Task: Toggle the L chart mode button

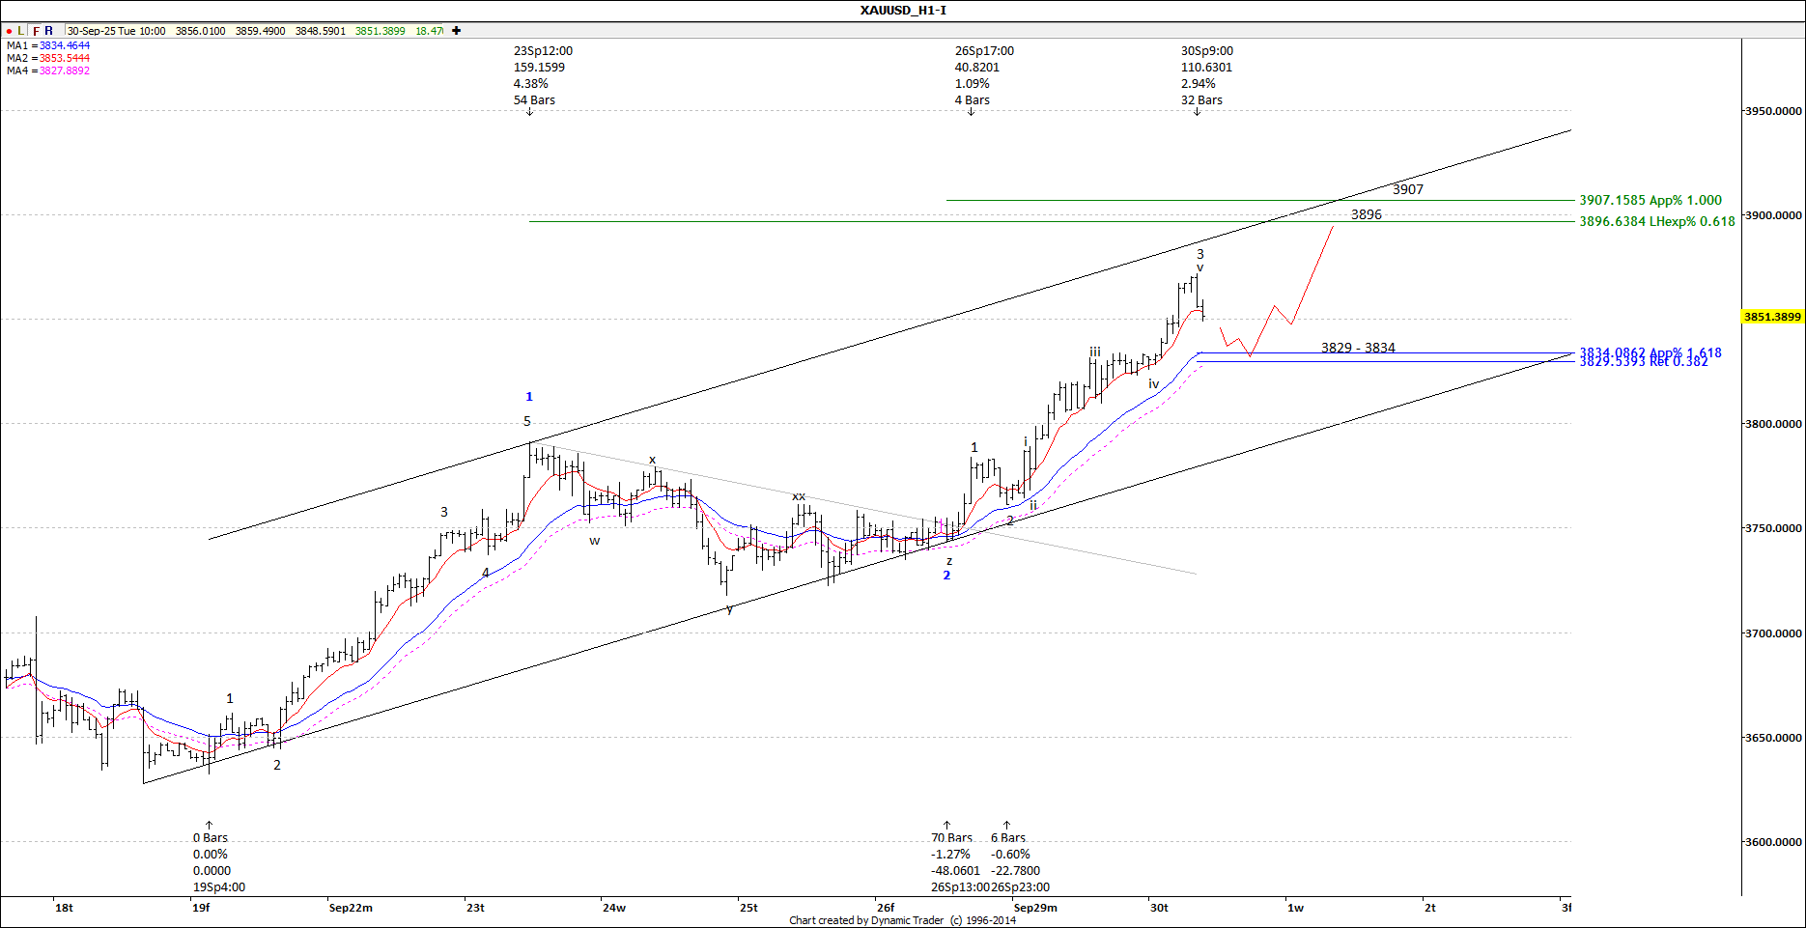Action: click(x=21, y=31)
